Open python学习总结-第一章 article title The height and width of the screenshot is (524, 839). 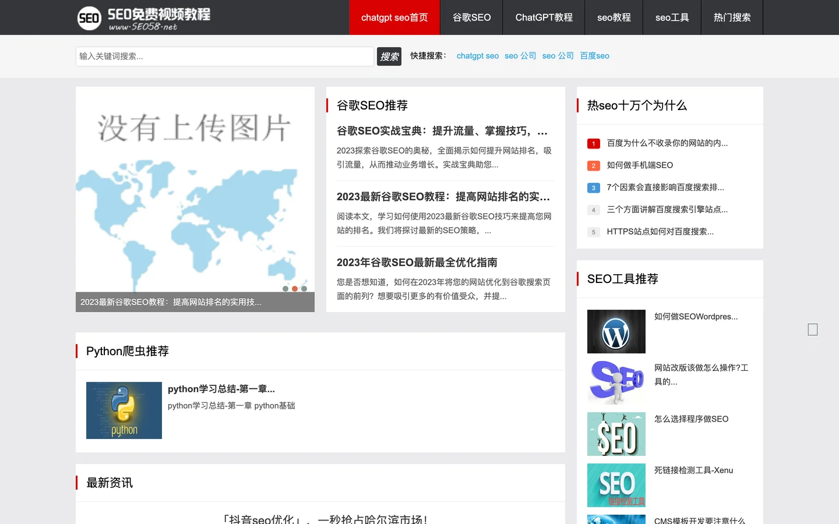(x=221, y=389)
